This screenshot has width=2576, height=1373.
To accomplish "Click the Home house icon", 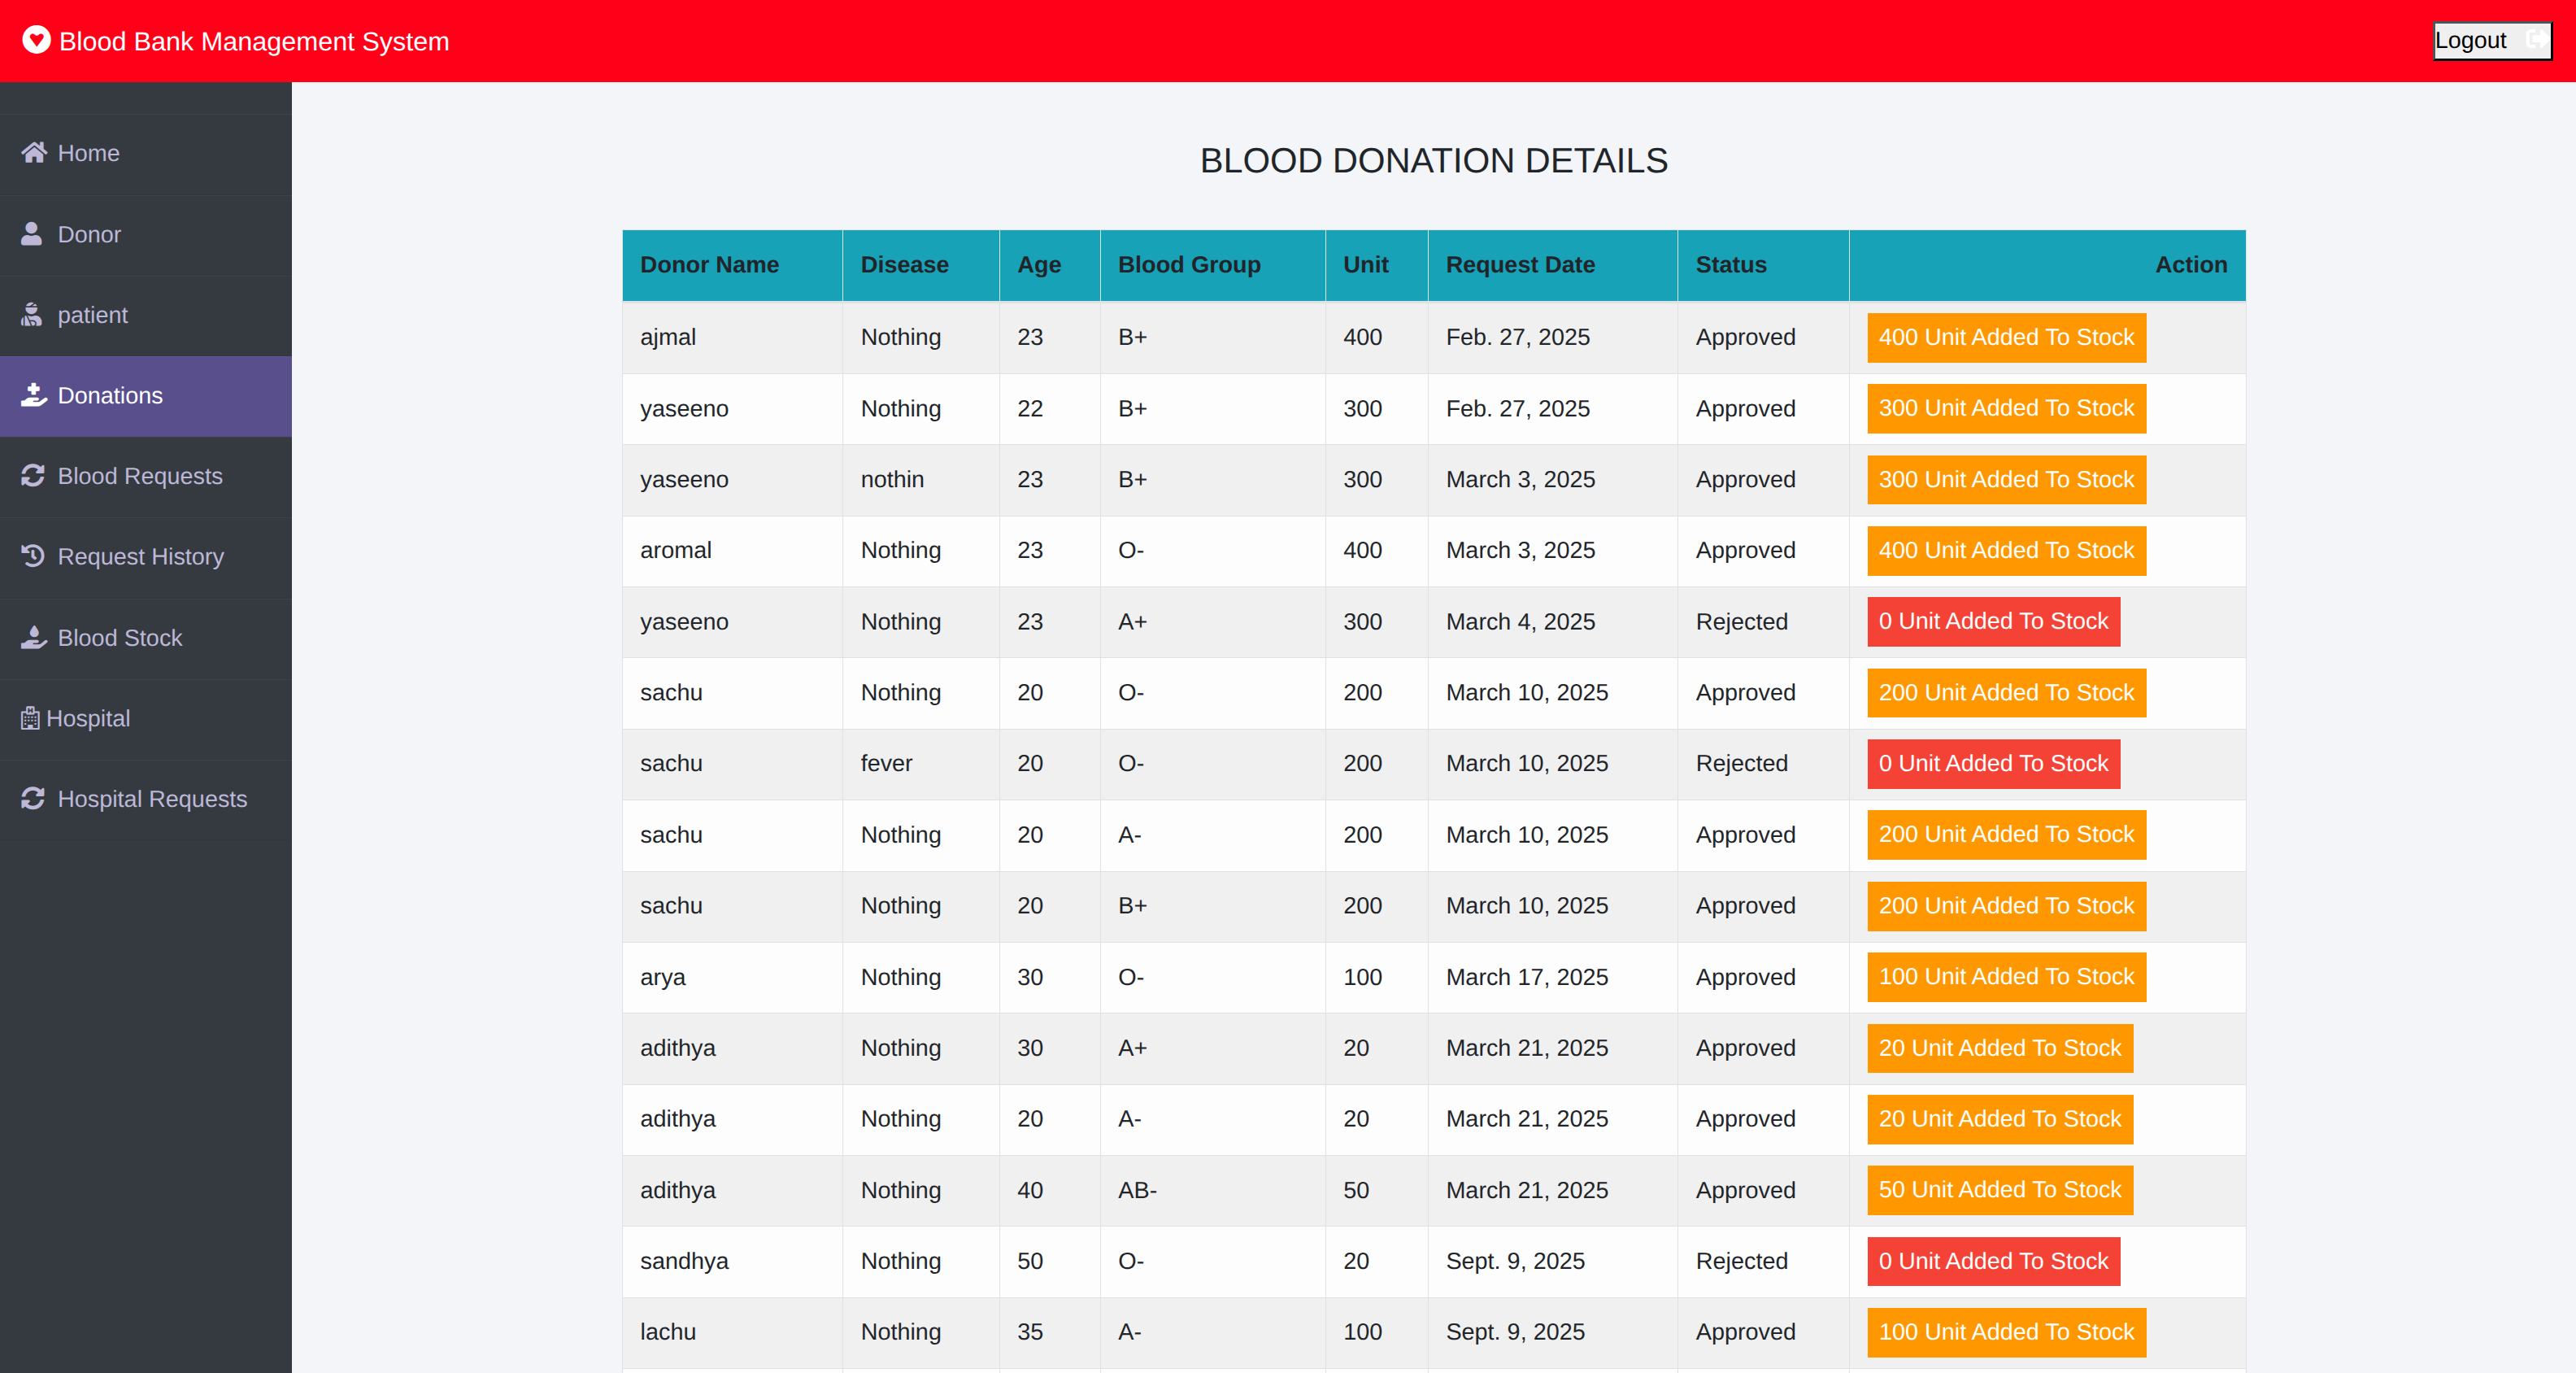I will (34, 152).
